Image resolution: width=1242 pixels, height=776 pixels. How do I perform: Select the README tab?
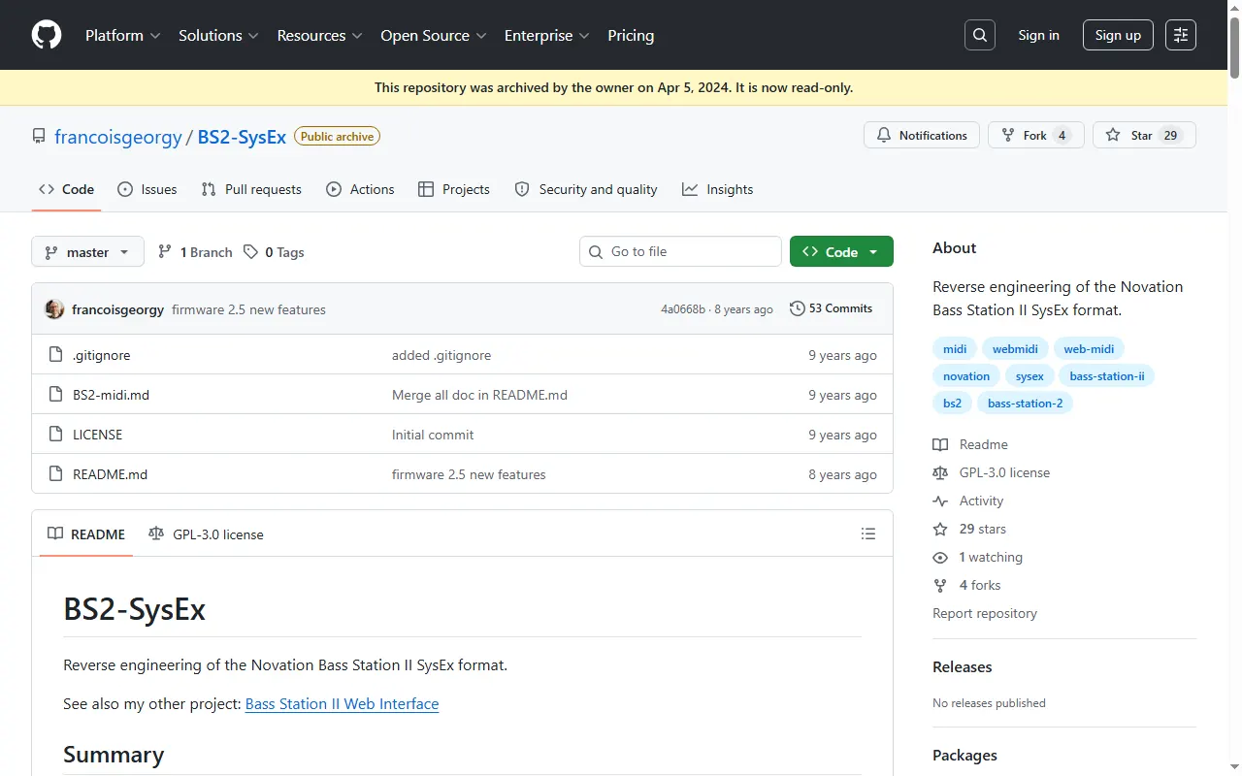pos(86,534)
